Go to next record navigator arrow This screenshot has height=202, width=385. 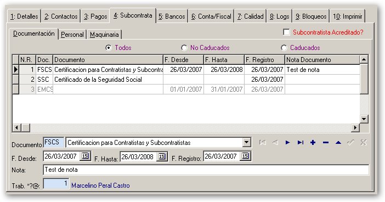coord(288,143)
